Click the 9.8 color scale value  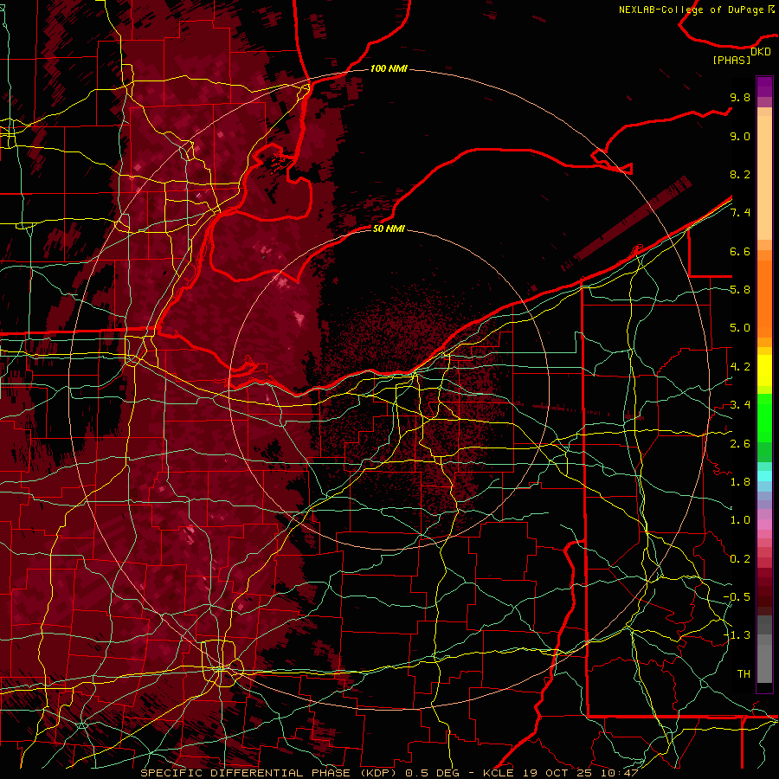click(x=740, y=97)
